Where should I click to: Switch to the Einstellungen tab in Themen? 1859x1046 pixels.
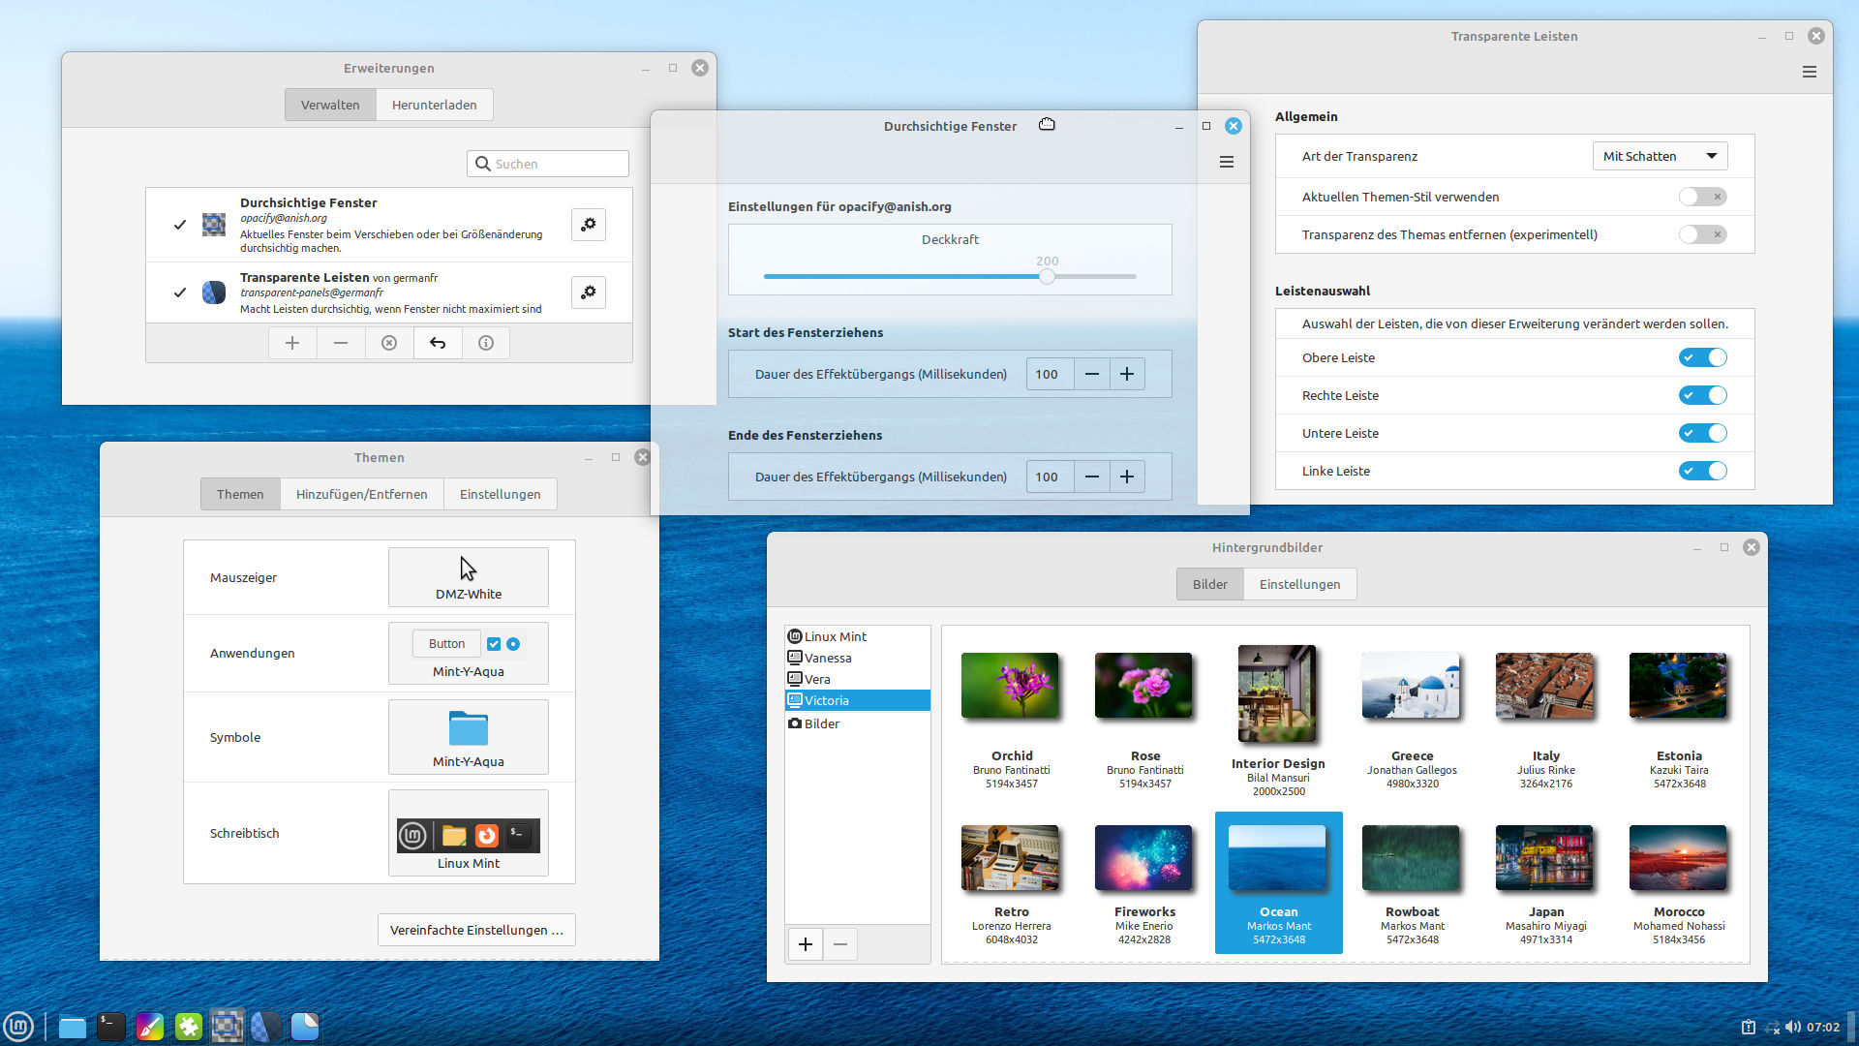500,493
